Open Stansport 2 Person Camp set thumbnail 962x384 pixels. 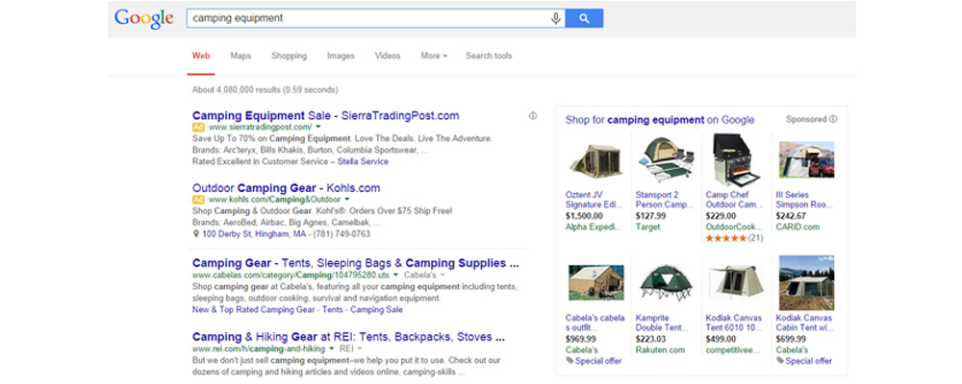pos(667,160)
